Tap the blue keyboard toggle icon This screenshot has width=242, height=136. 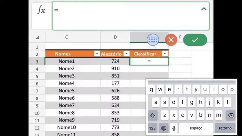coord(153,40)
